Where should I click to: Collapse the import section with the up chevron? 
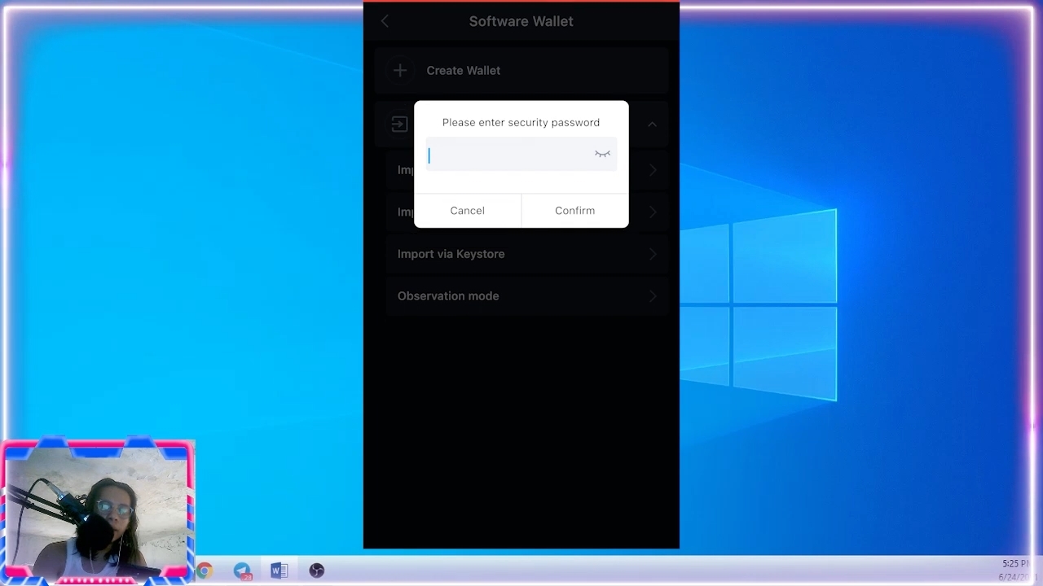[x=652, y=125]
